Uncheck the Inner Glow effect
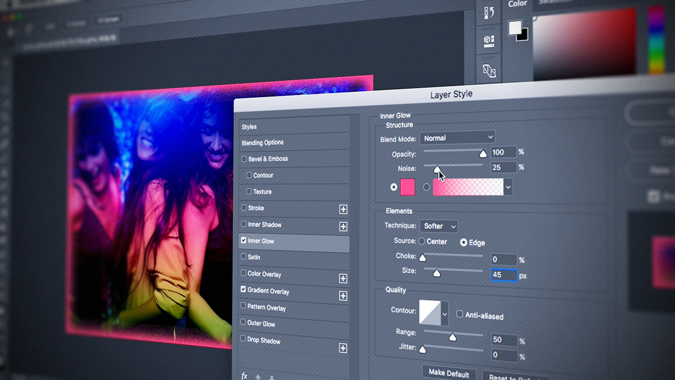The height and width of the screenshot is (380, 675). [x=244, y=240]
